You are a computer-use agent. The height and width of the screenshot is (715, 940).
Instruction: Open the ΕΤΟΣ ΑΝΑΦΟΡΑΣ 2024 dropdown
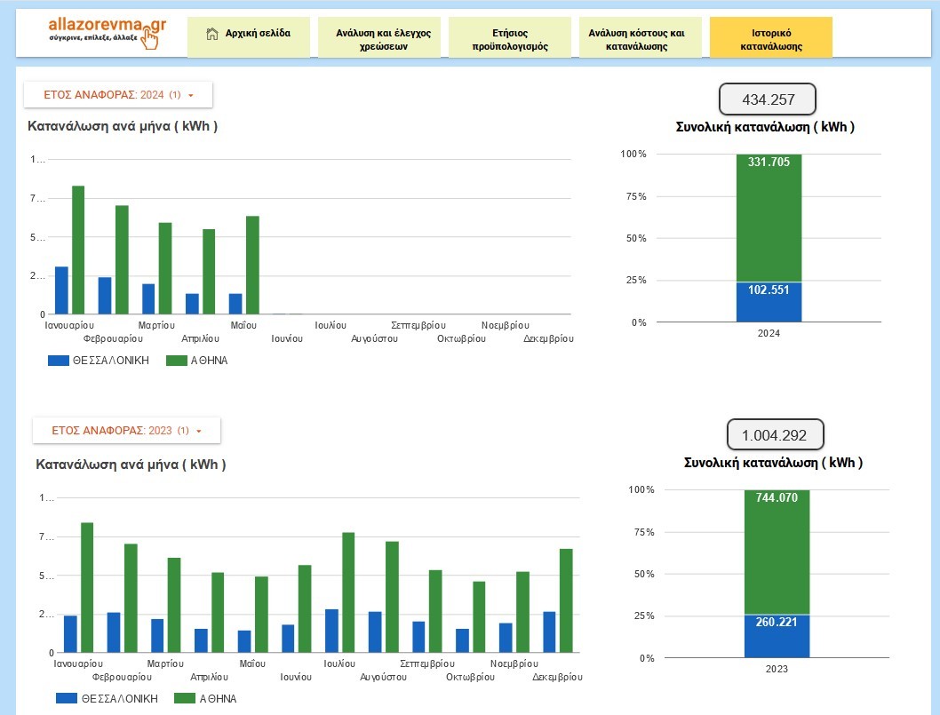pos(117,94)
